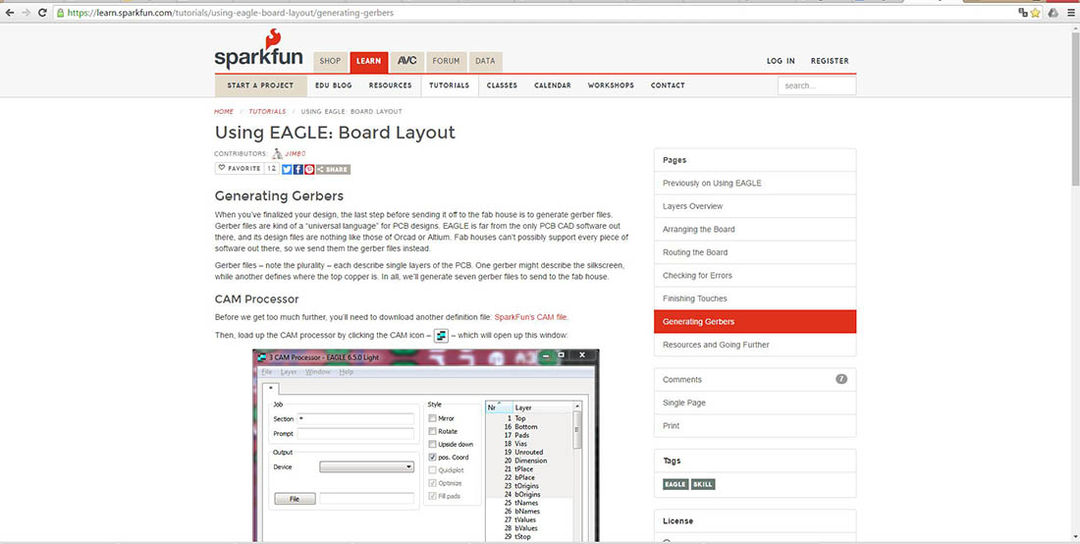Click the Section field in CAM image
This screenshot has width=1080, height=544.
(x=355, y=418)
